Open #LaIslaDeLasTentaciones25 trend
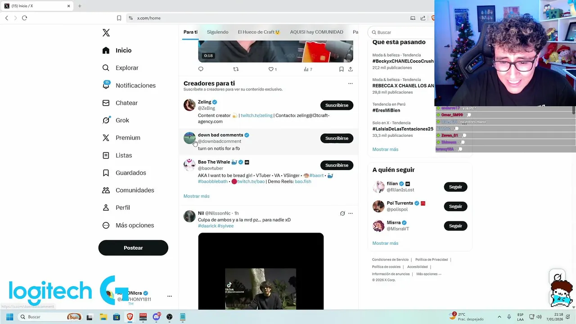This screenshot has width=576, height=324. [403, 129]
